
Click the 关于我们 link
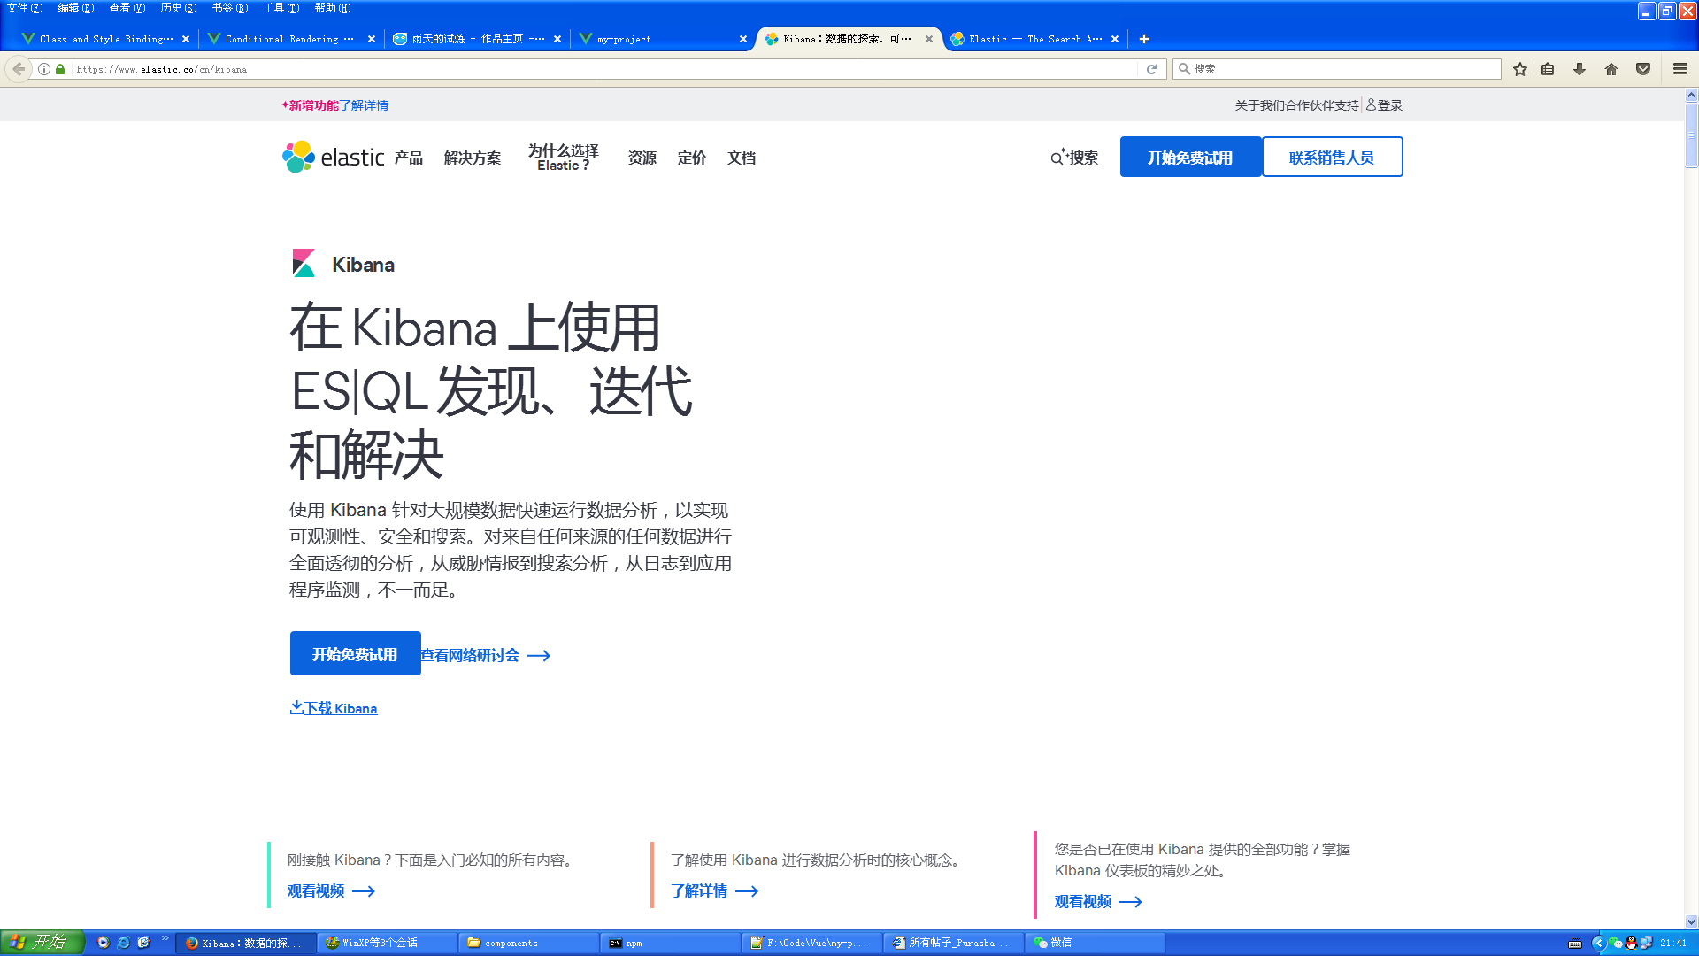[1260, 104]
